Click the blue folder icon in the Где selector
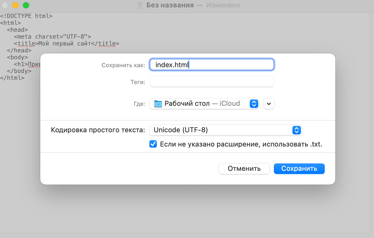 tap(158, 104)
